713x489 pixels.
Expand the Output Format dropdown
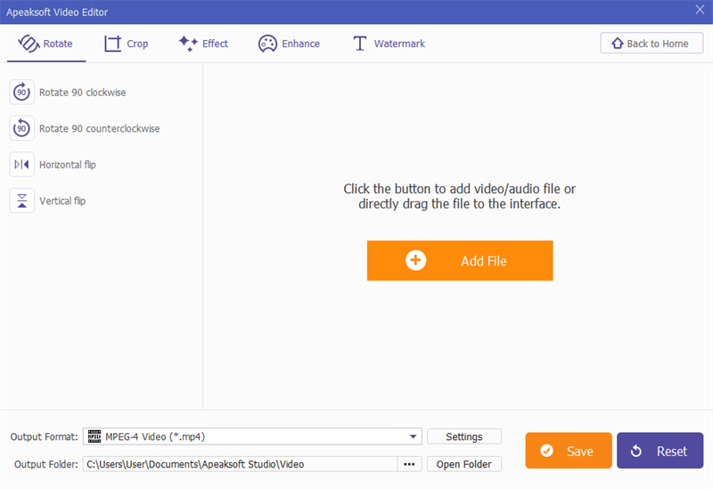[413, 436]
